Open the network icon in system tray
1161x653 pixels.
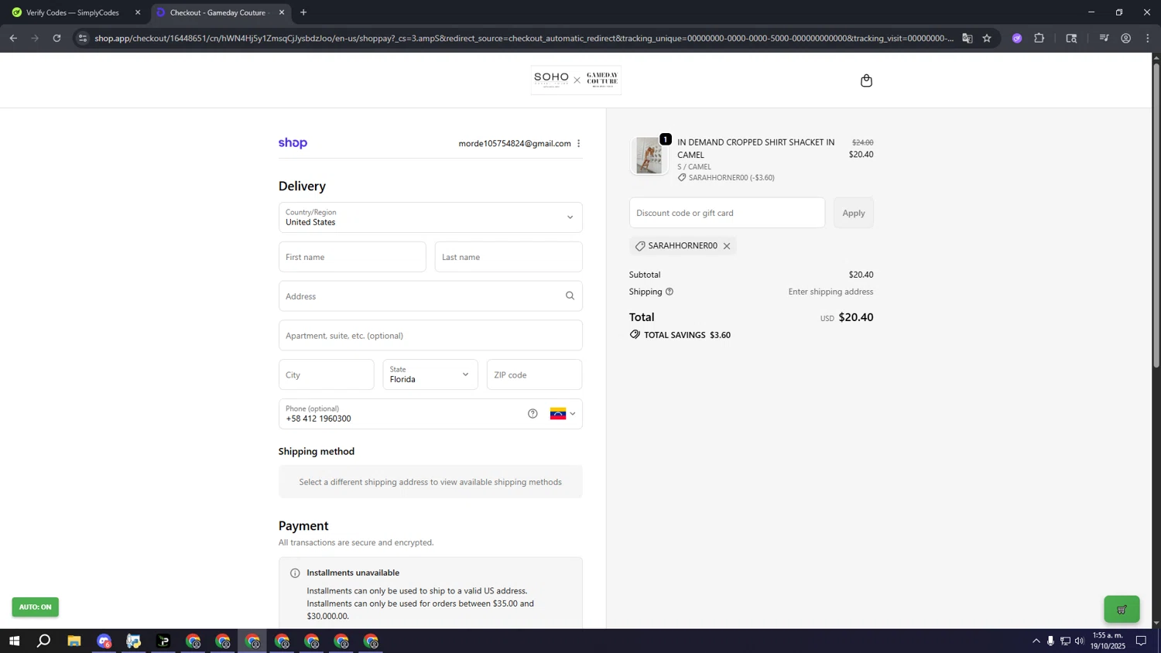[x=1065, y=641]
